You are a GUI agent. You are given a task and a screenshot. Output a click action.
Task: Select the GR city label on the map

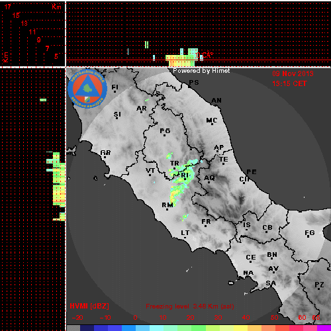[x=105, y=153]
